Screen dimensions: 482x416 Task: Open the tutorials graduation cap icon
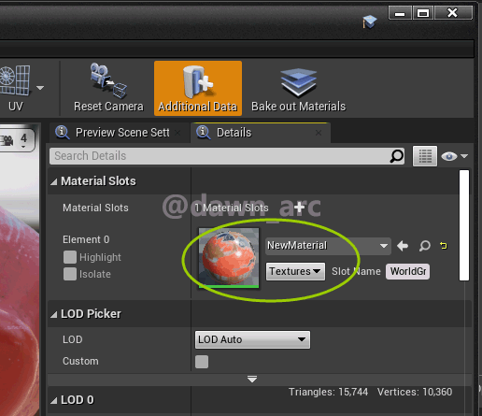(x=370, y=22)
